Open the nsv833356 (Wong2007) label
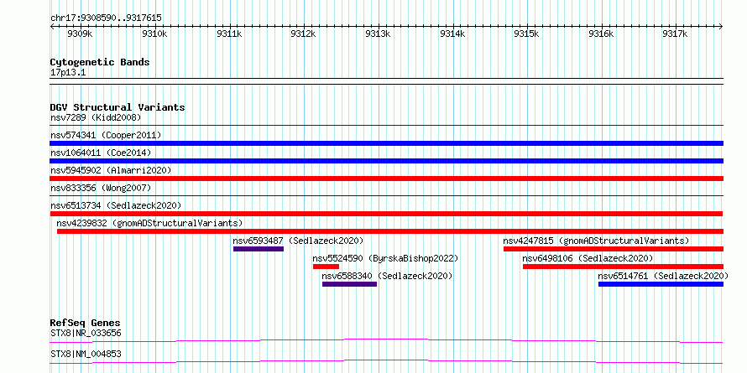The image size is (747, 373). [101, 188]
